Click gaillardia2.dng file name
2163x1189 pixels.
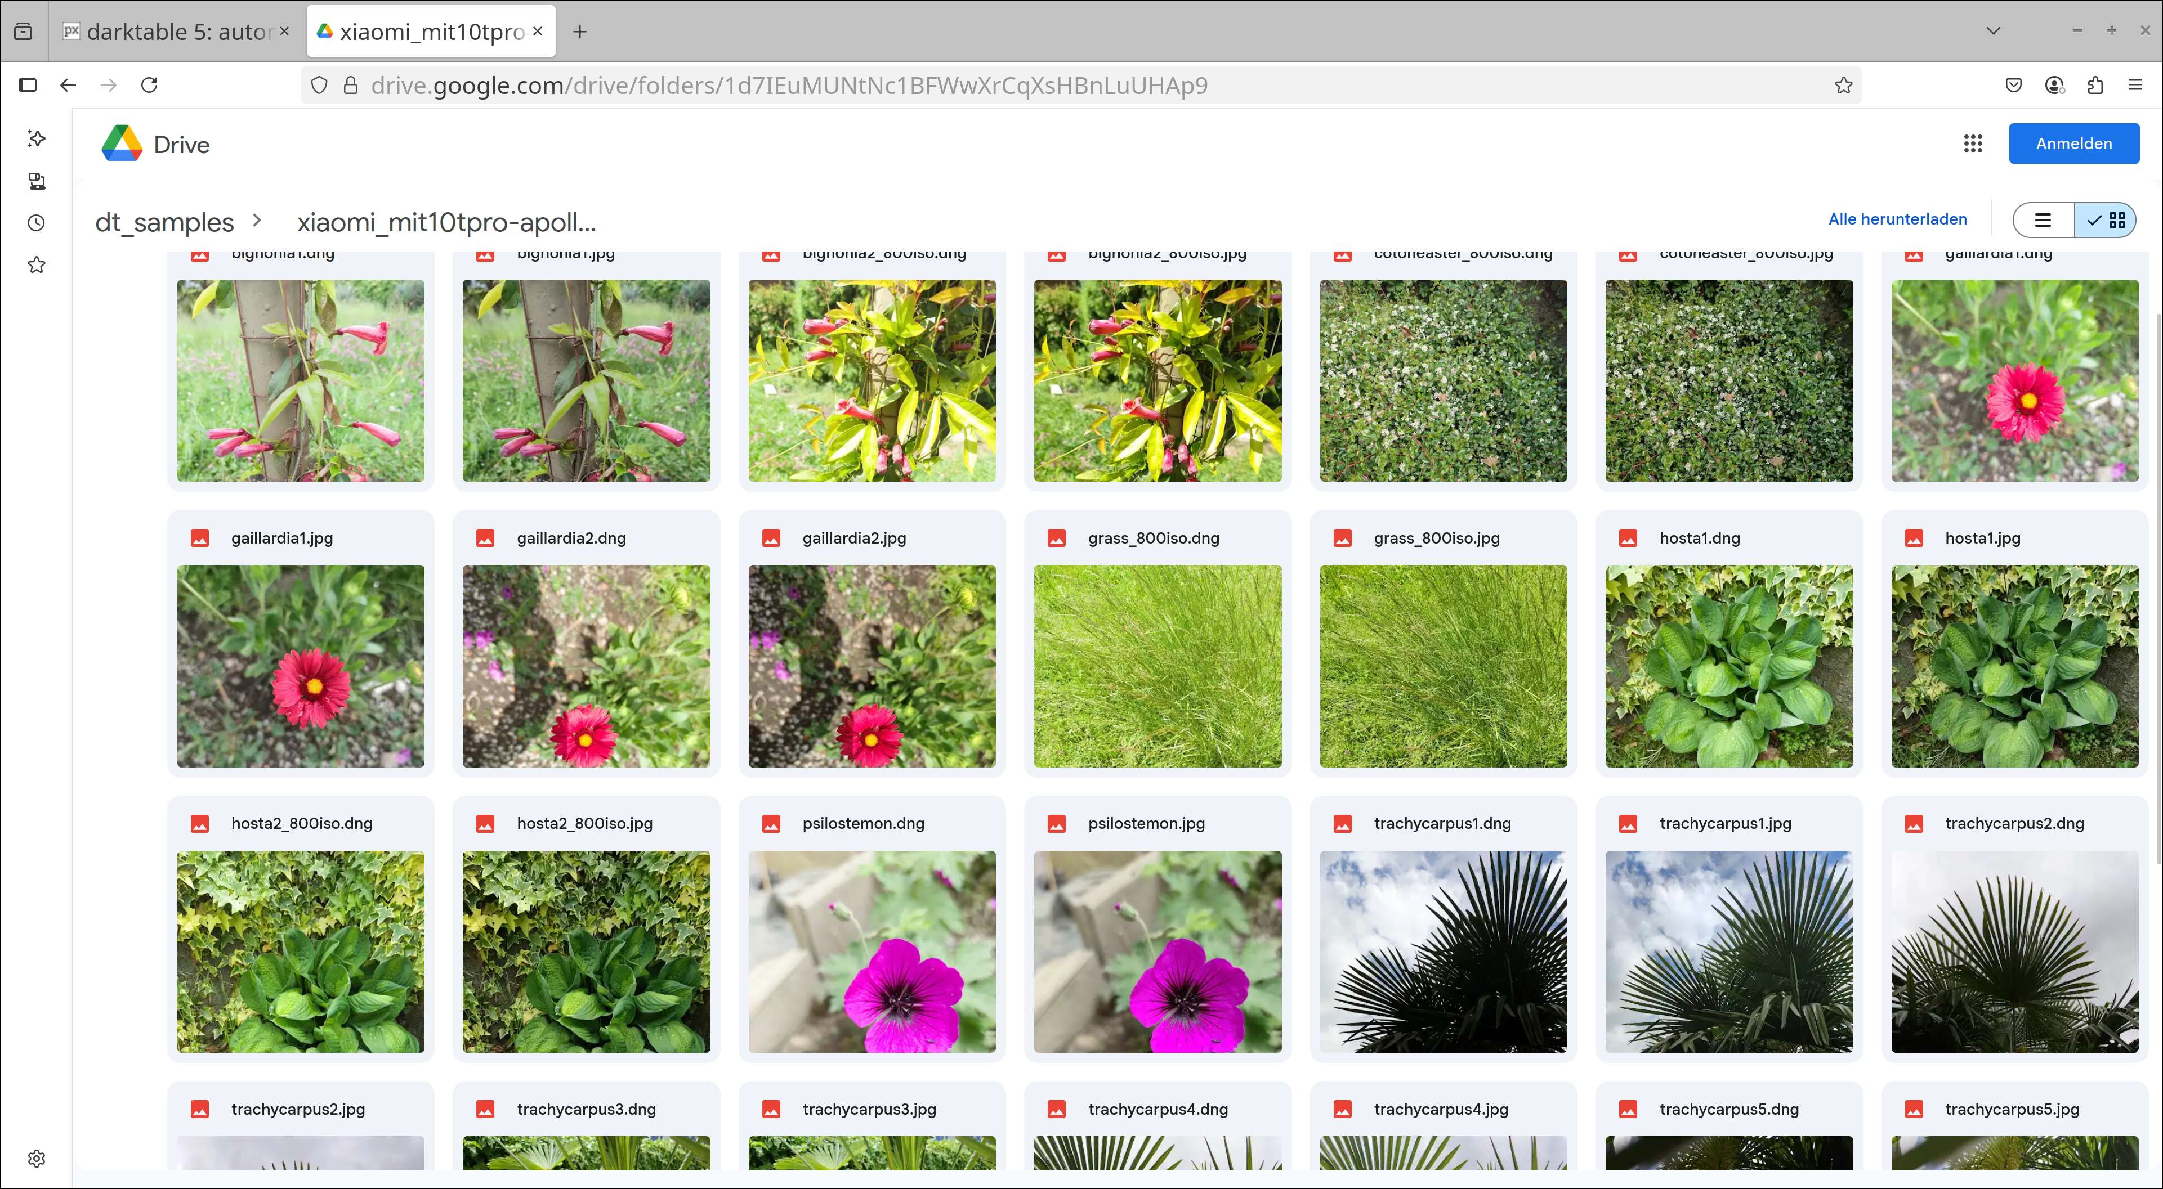(x=572, y=538)
